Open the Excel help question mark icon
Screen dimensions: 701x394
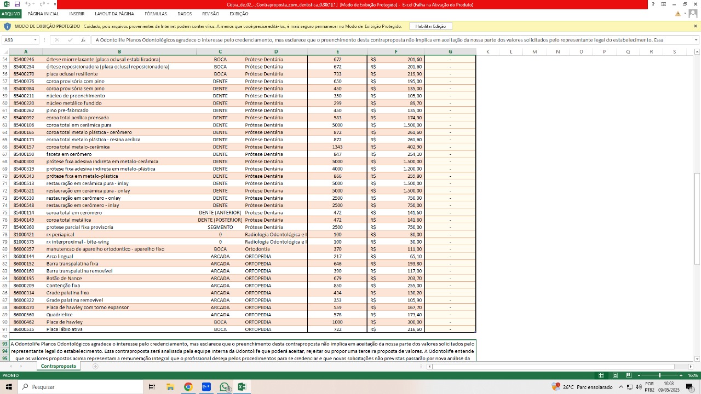click(652, 4)
